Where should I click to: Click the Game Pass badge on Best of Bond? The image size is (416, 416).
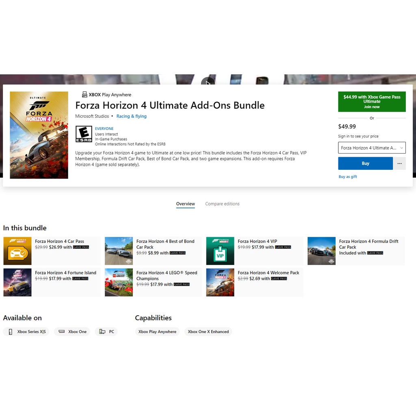point(178,253)
